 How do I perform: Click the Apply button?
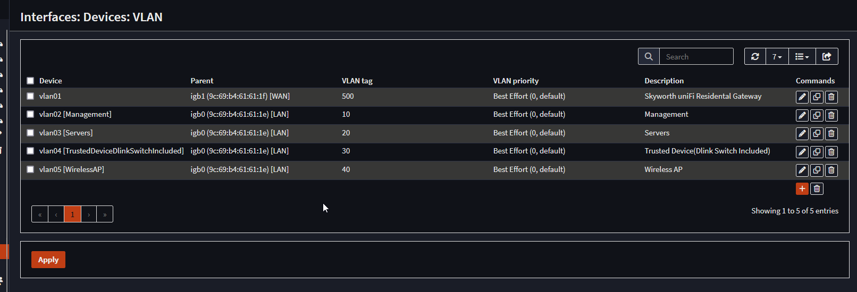[x=48, y=260]
